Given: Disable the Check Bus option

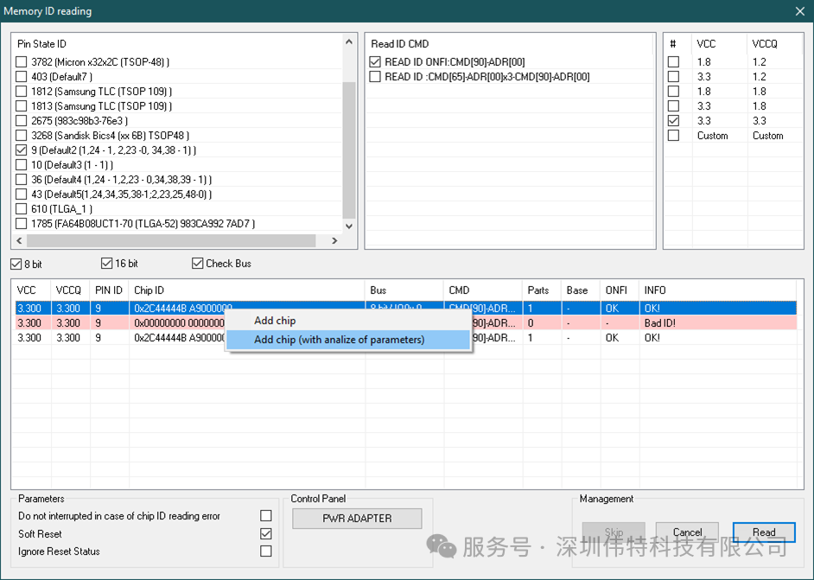Looking at the screenshot, I should [198, 264].
